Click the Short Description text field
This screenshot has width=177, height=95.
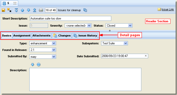[x=71, y=18]
